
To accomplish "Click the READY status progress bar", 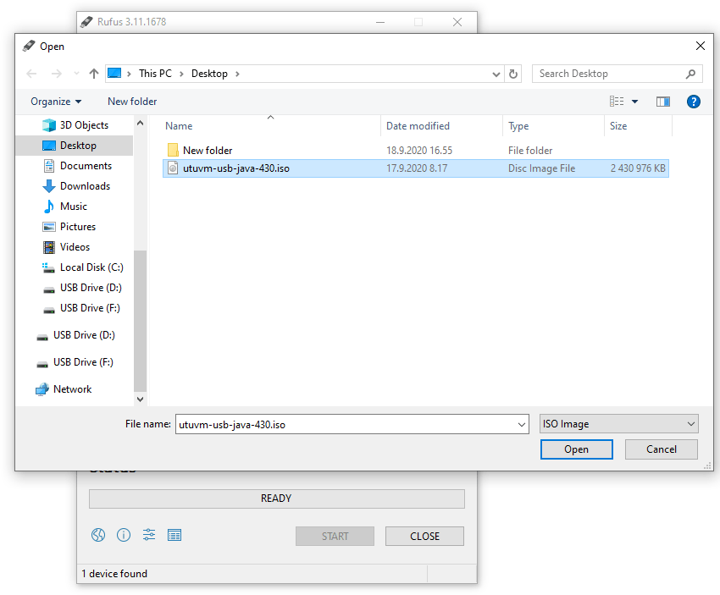I will (x=276, y=499).
